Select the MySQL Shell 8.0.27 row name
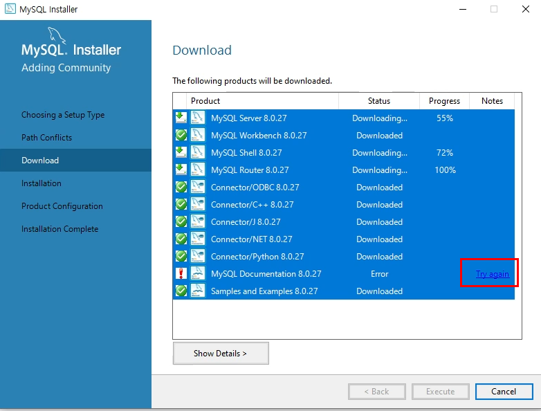 point(246,152)
